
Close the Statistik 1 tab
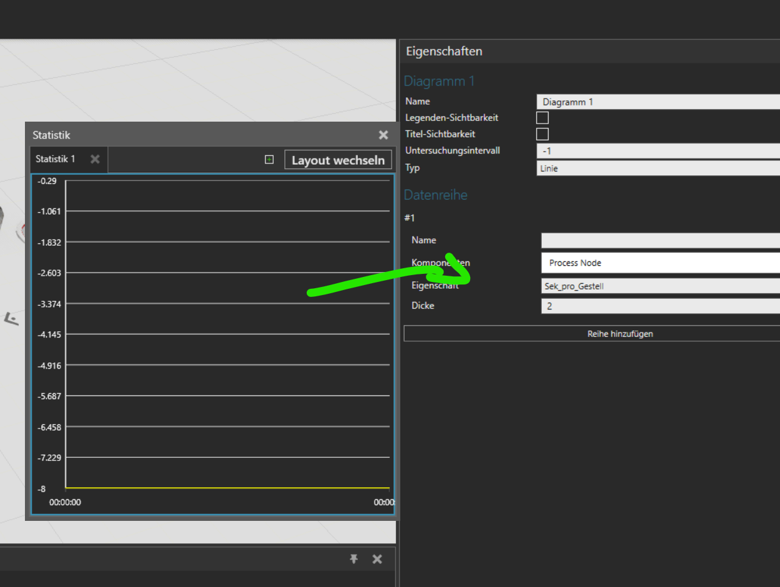point(95,159)
